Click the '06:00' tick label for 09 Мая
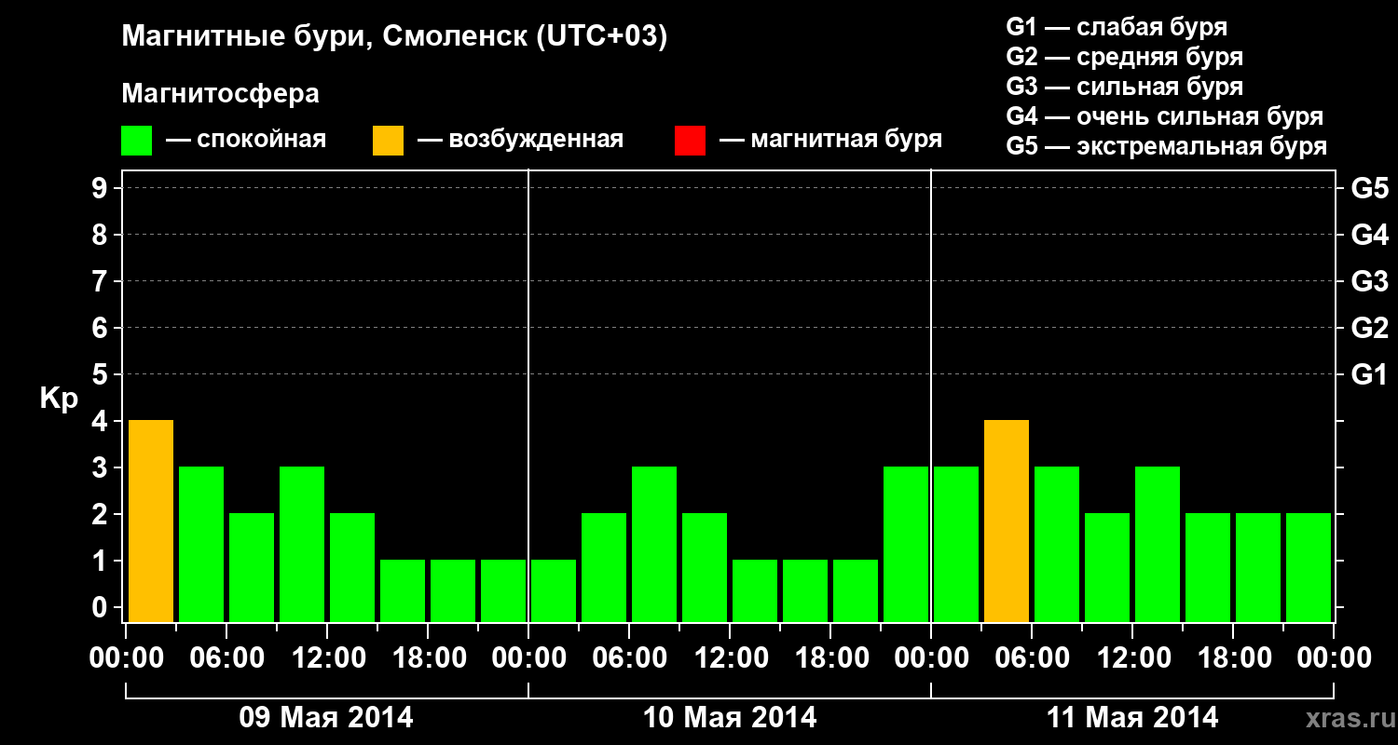1398x745 pixels. tap(226, 658)
